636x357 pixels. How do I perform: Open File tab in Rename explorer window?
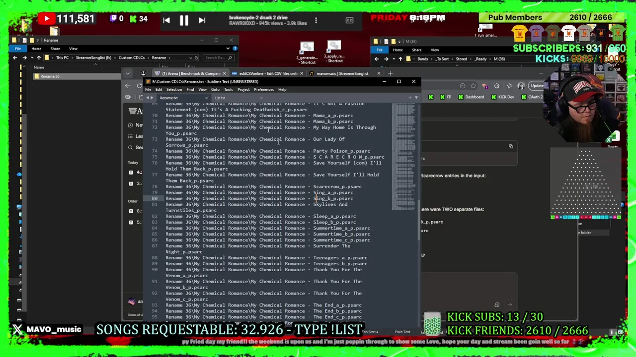click(18, 49)
